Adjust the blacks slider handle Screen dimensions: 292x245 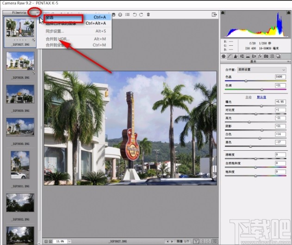point(250,147)
